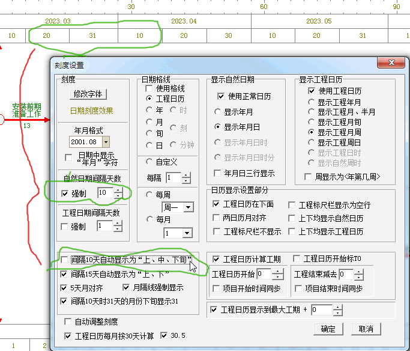Click the 2023.04 month header in timeline

coord(184,21)
